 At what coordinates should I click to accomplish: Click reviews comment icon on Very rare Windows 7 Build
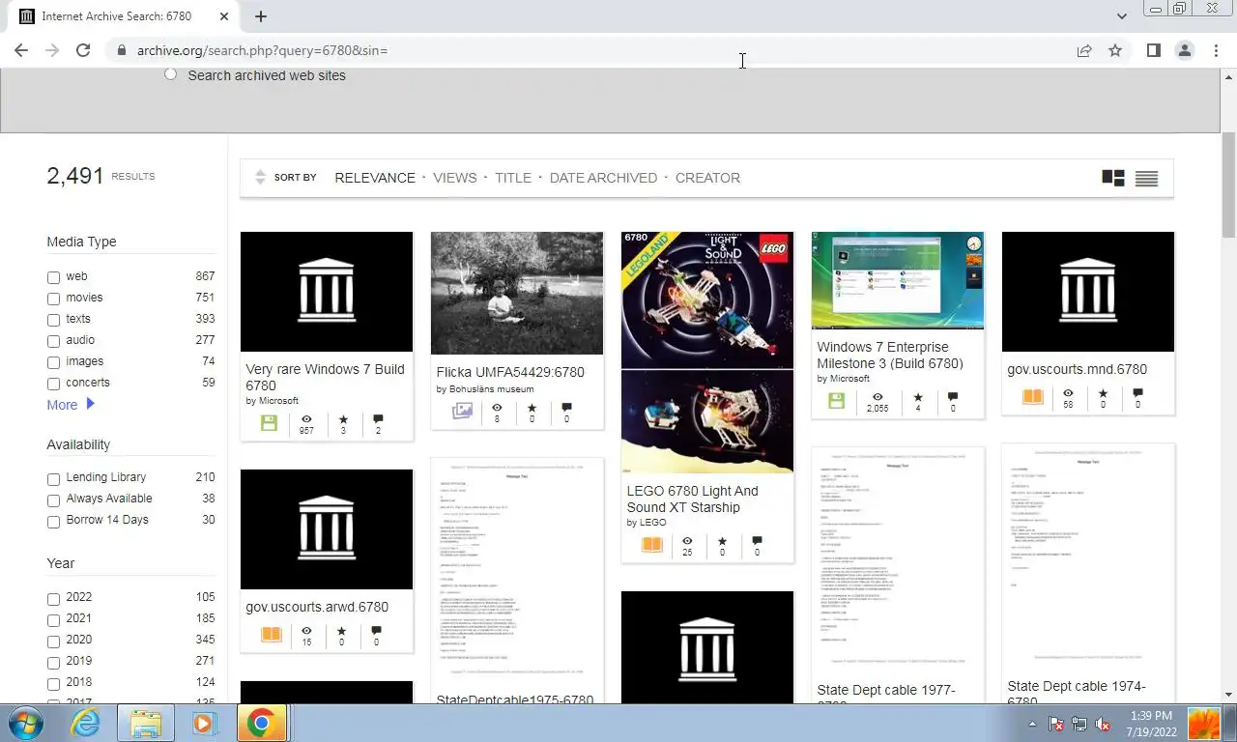[x=378, y=419]
